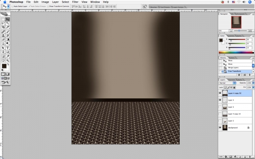
Task: Hide the Background layer eye
Action: tap(220, 128)
